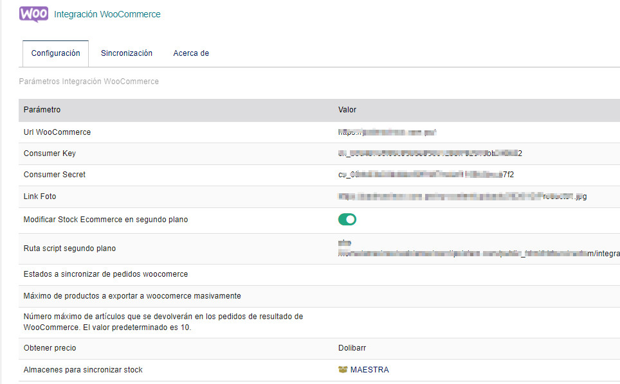Open the Configuración tab
Viewport: 620px width, 384px height.
tap(55, 53)
